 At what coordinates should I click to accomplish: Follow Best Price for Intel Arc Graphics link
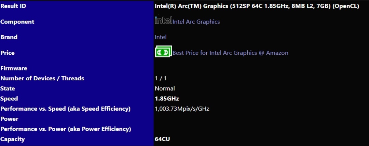[230, 53]
